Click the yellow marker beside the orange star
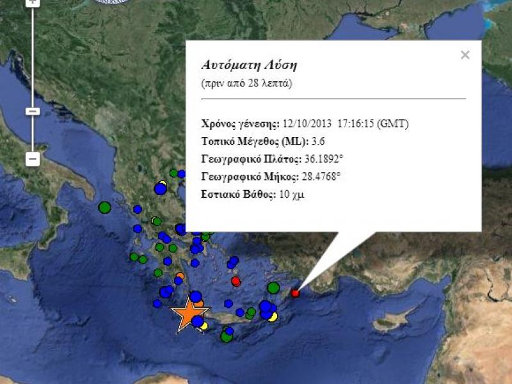This screenshot has width=512, height=384. coord(204,326)
